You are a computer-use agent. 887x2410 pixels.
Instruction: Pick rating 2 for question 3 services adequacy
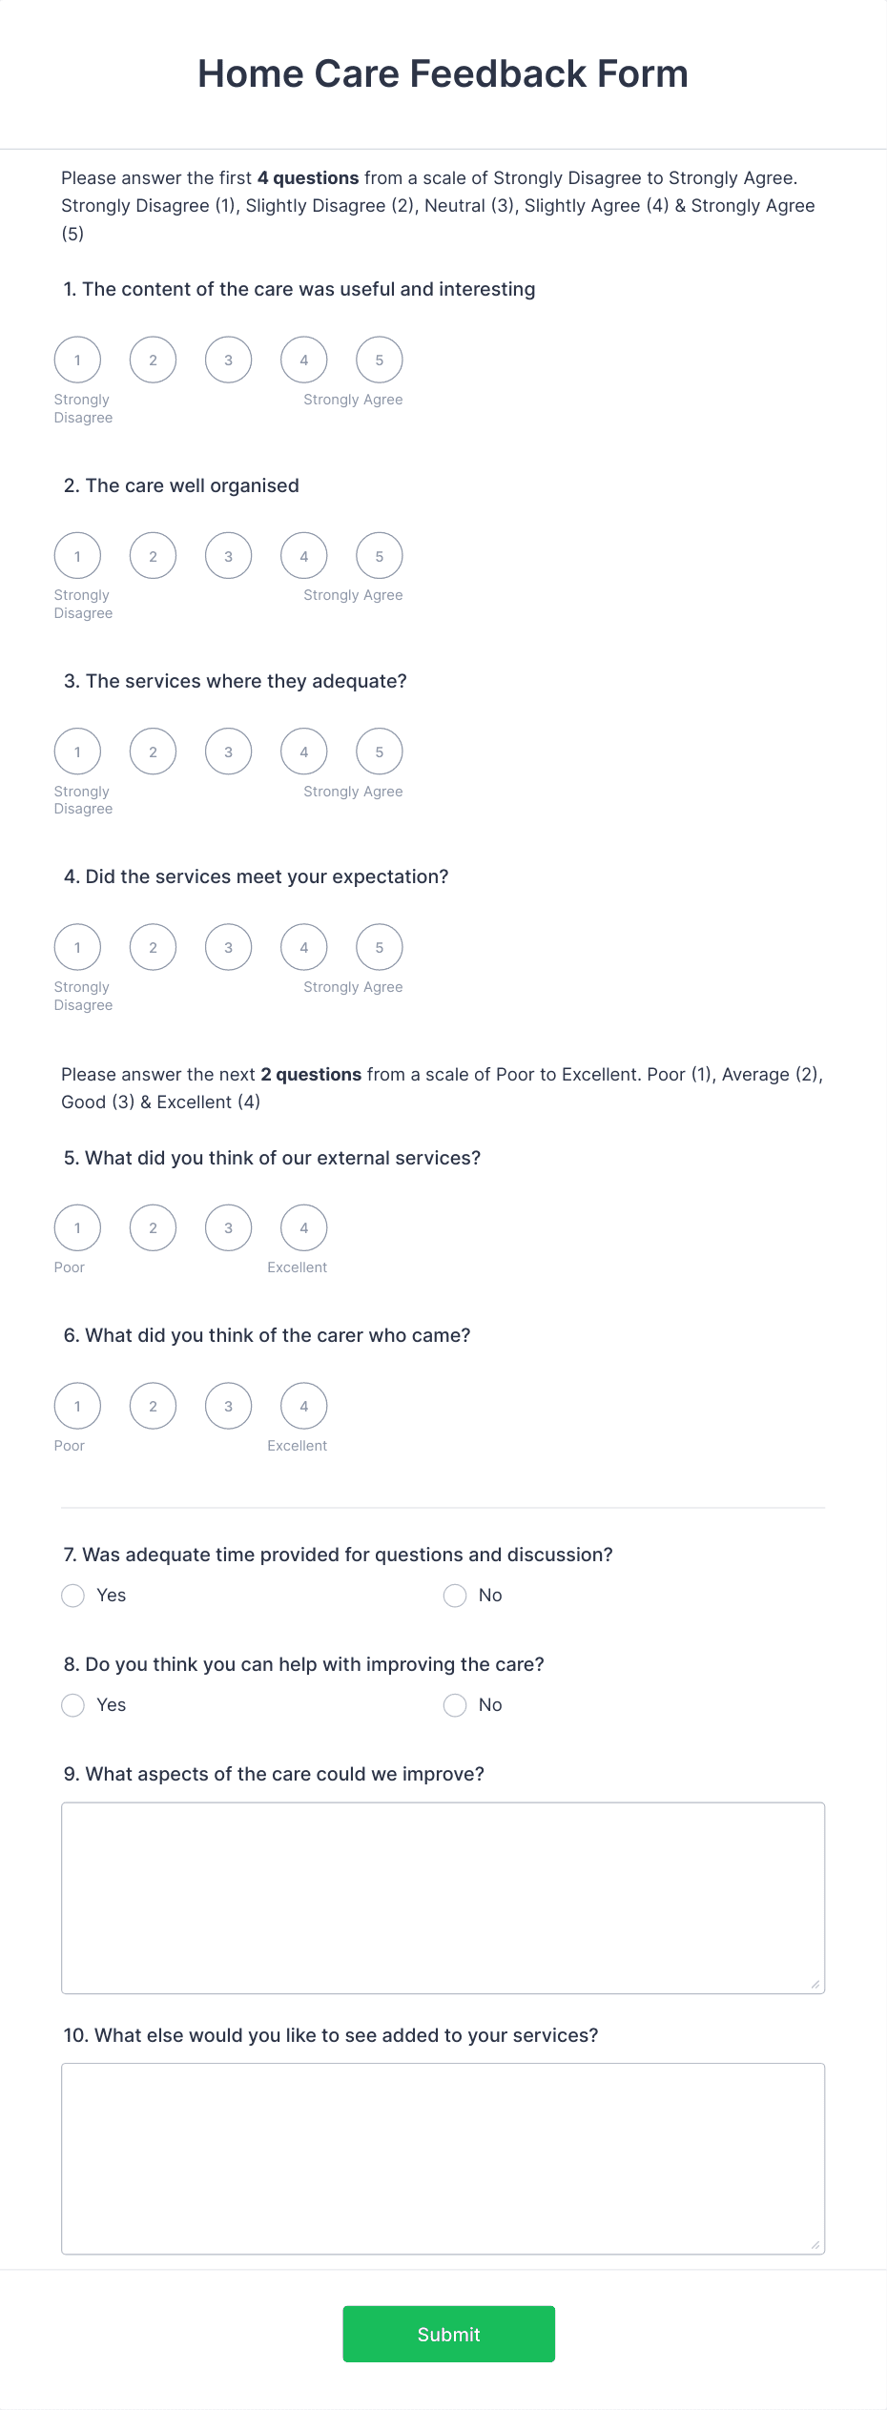(153, 751)
